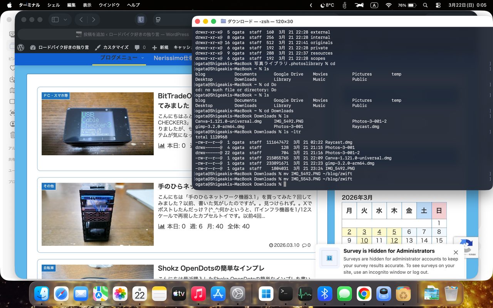The width and height of the screenshot is (493, 308).
Task: Open Terminal from the Dock
Action: click(285, 295)
